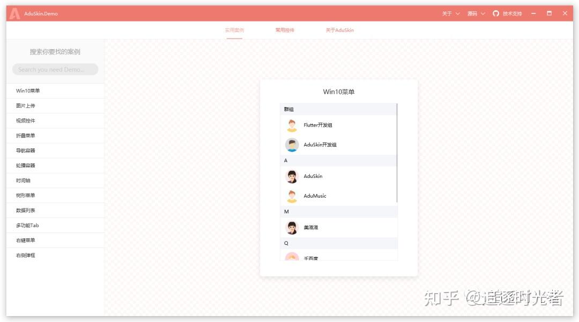Click the 技术支持 link in the title bar

513,13
